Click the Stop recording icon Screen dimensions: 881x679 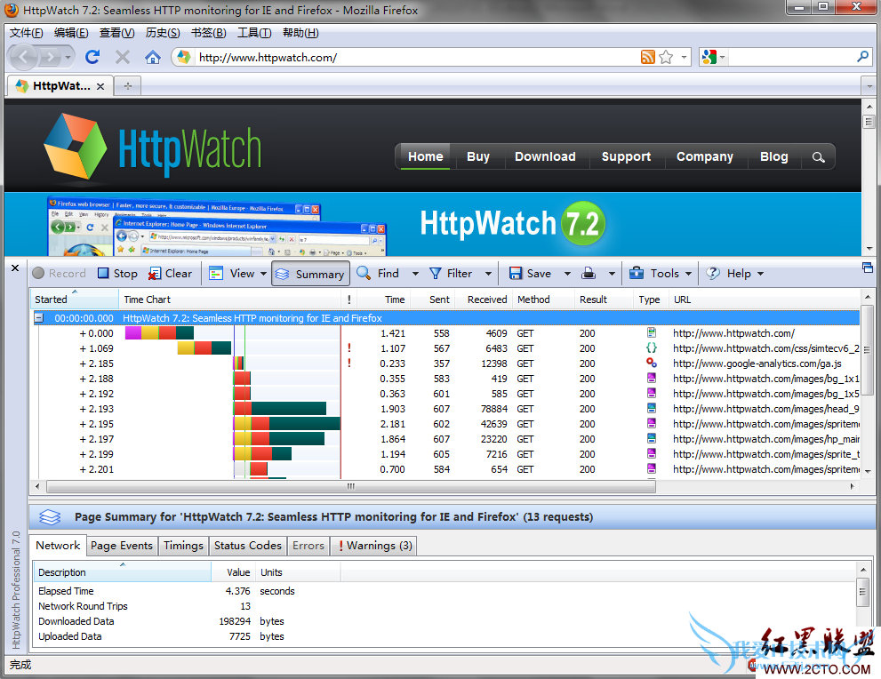104,274
